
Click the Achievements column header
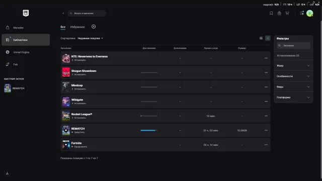(149, 48)
